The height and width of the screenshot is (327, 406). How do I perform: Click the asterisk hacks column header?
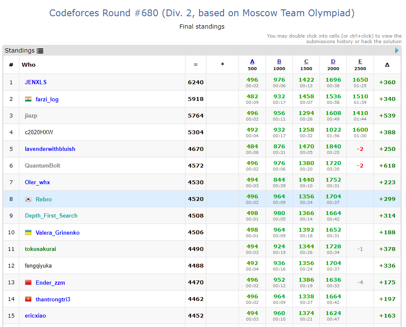(x=222, y=64)
